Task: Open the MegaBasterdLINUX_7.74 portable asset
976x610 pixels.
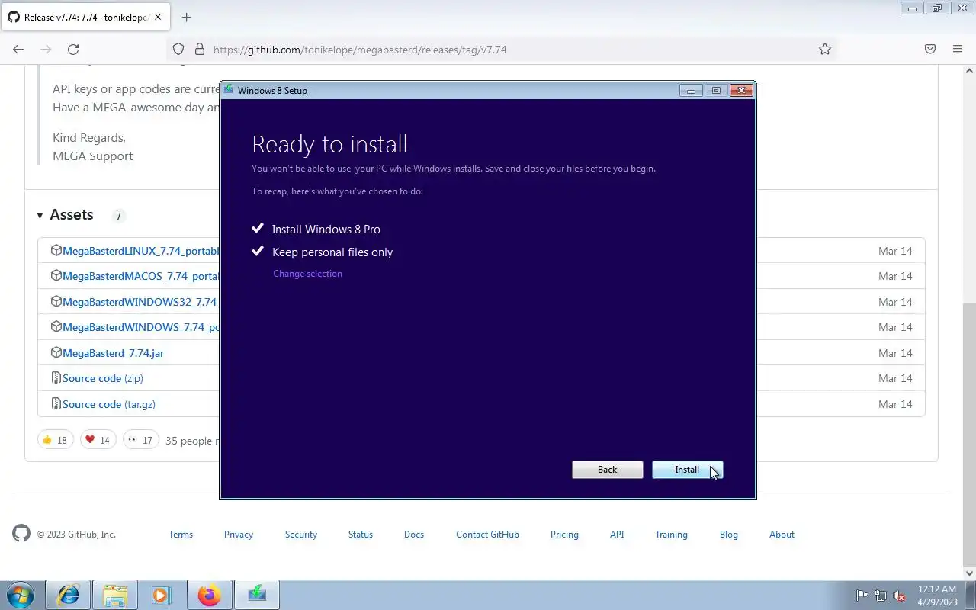Action: pyautogui.click(x=141, y=251)
